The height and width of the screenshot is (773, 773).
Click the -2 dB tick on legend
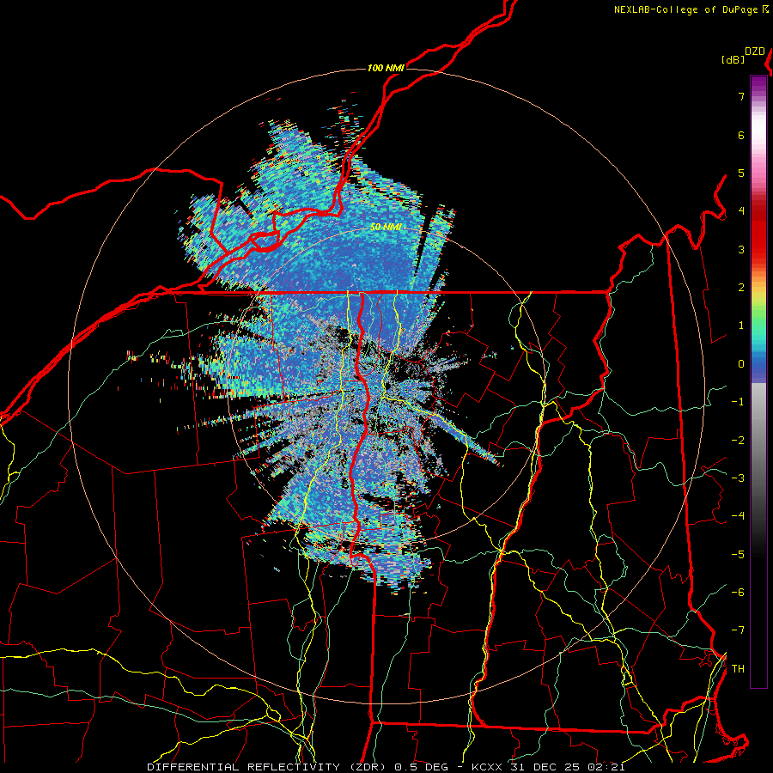coord(738,441)
